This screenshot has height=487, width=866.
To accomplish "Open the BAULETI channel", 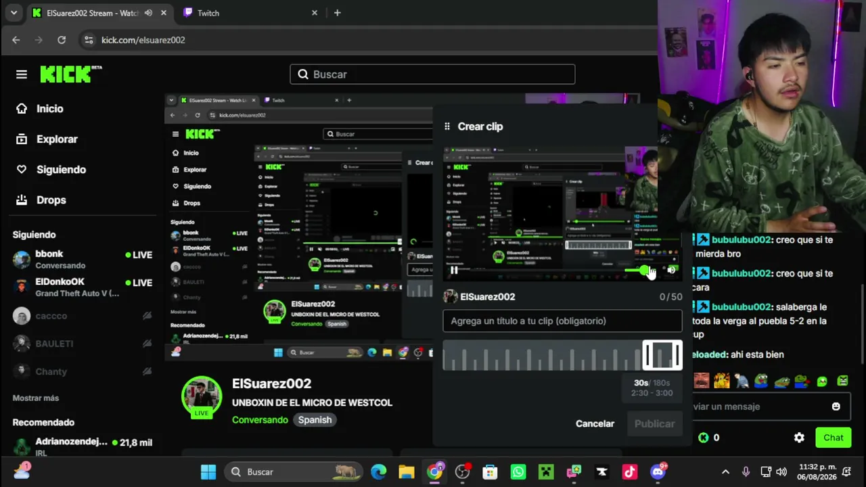I will point(83,344).
